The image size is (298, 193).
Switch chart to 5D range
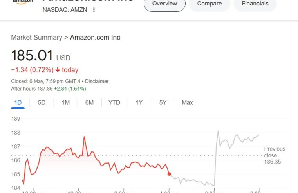point(42,103)
